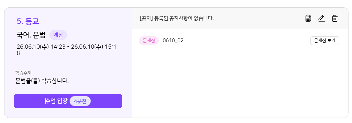Select the 5. 등교 class title

[28, 21]
